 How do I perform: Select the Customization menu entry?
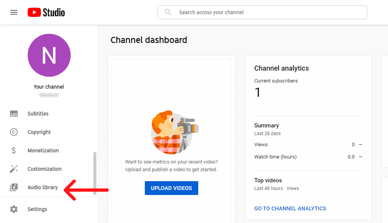point(45,169)
